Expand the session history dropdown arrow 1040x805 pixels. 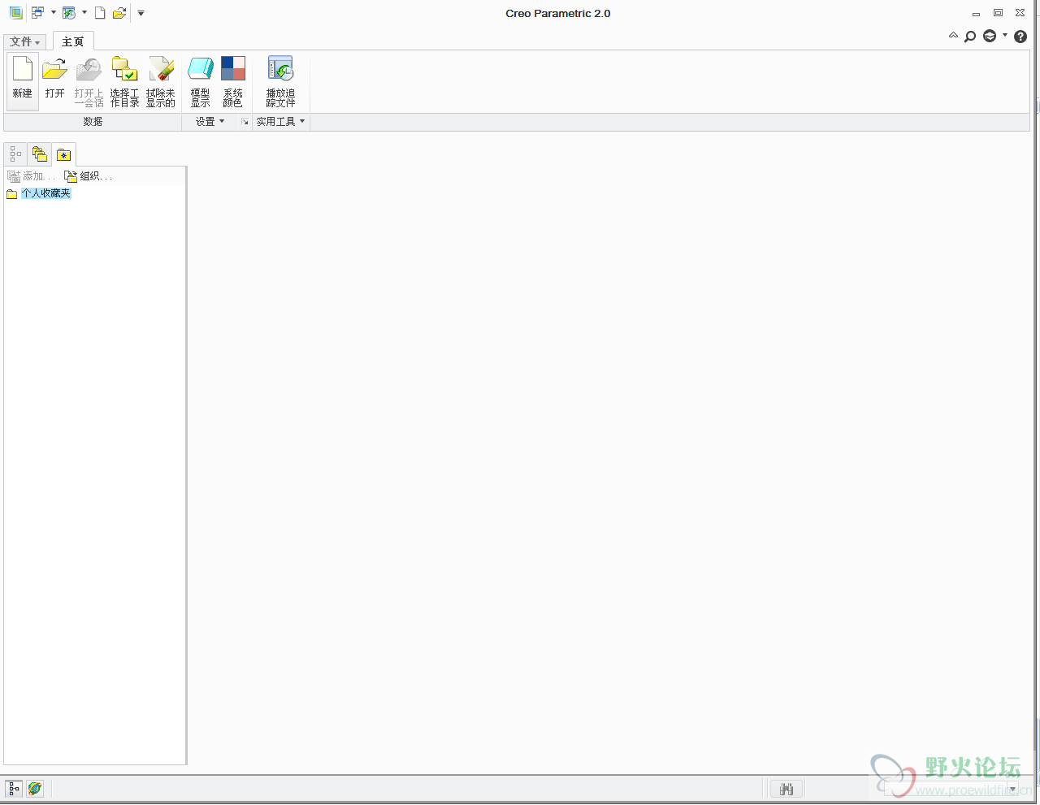click(84, 13)
